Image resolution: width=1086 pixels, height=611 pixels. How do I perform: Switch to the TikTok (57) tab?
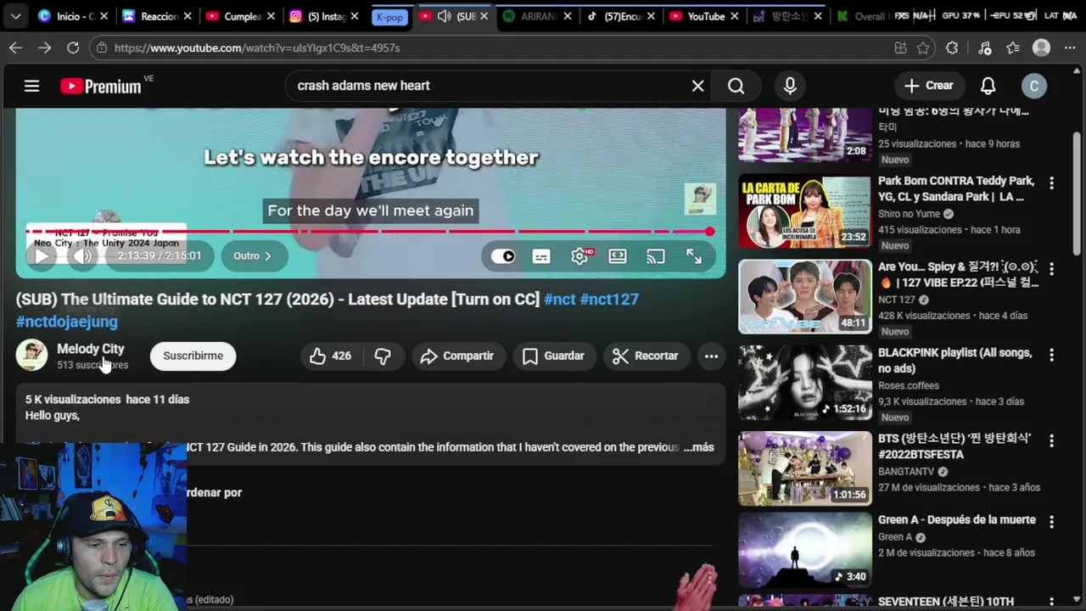[622, 16]
